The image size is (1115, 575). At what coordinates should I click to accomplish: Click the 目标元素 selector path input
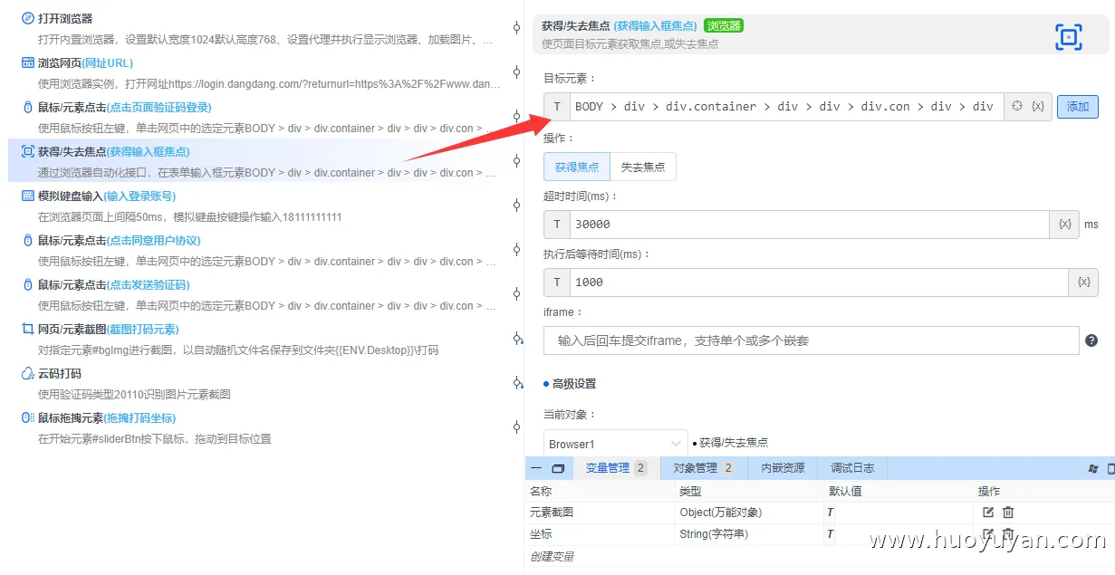pos(786,106)
